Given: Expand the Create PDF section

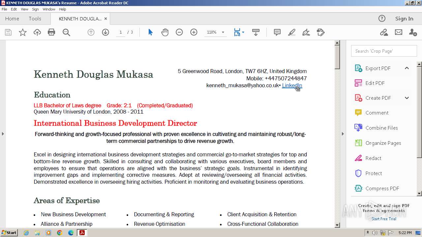Looking at the screenshot, I should pos(407,98).
